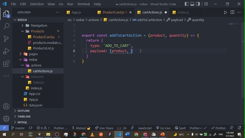Change JavaScript language mode
Image resolution: width=245 pixels, height=138 pixels.
tap(145, 128)
